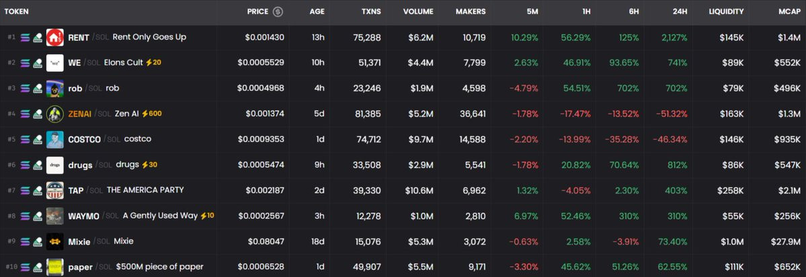Open the WE token logo icon
This screenshot has height=277, width=806.
tap(55, 63)
